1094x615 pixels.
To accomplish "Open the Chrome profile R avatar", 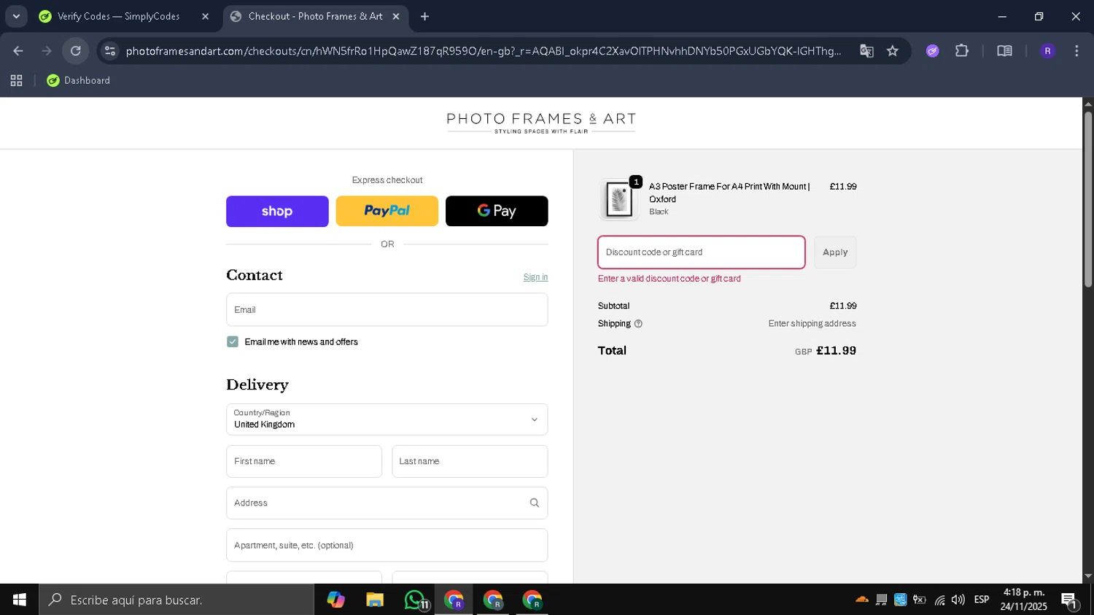I will click(x=1047, y=51).
